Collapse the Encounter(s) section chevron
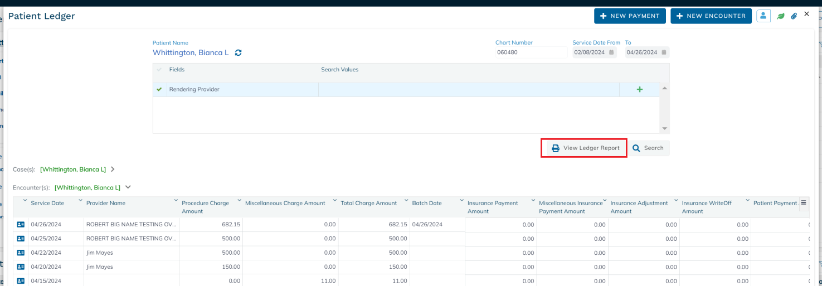822x286 pixels. coord(128,187)
